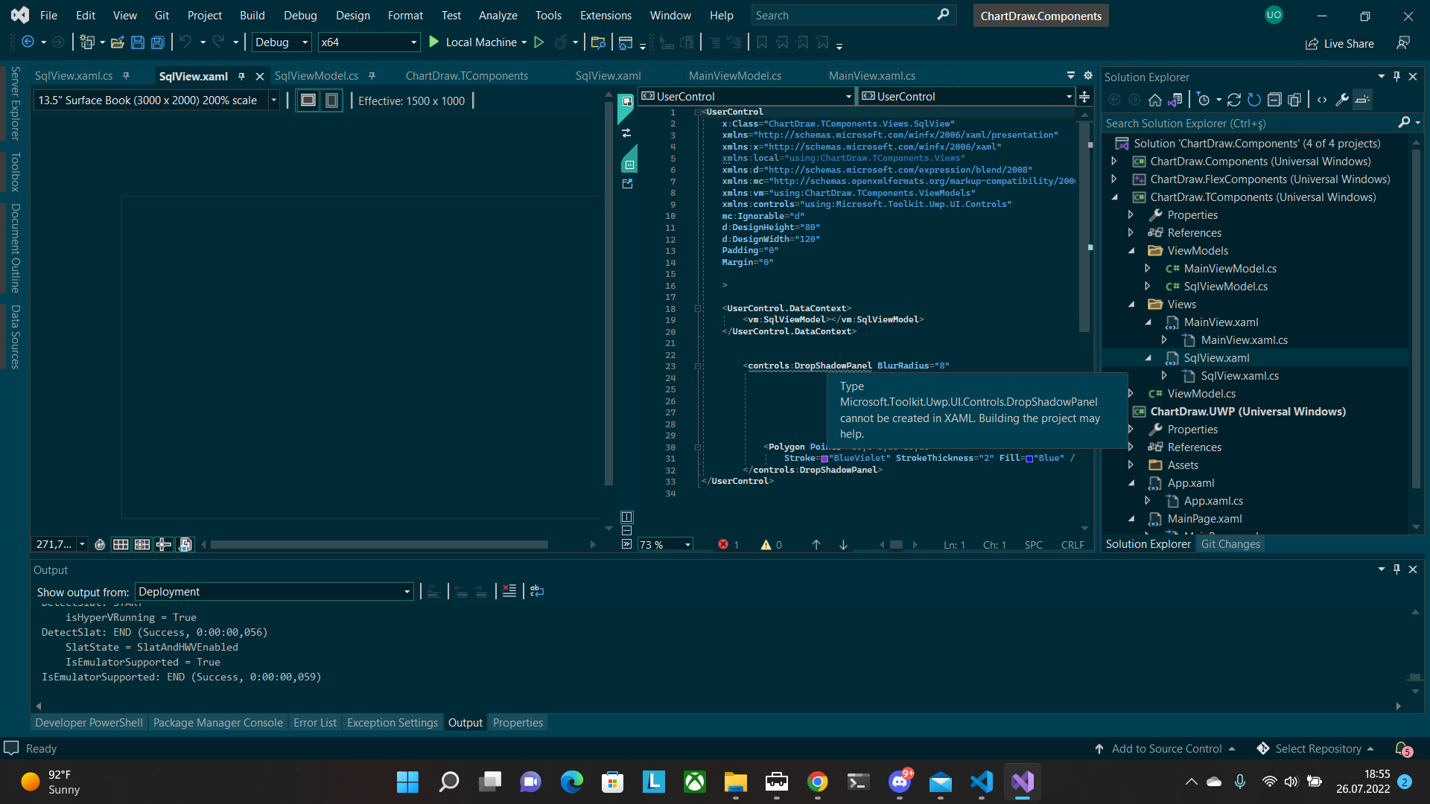This screenshot has height=804, width=1430.
Task: Open Properties via the wrench icon
Action: pyautogui.click(x=1341, y=99)
